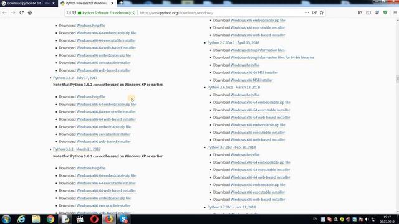Show site information via the info icon
The image size is (399, 224).
click(69, 12)
